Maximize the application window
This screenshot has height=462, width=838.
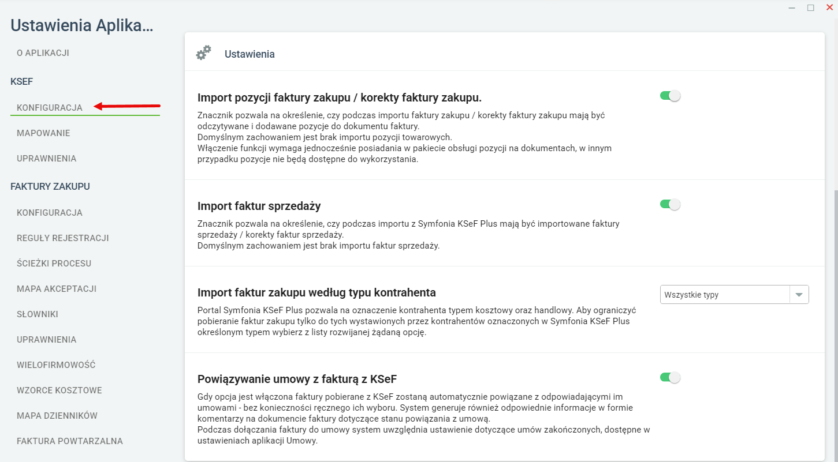810,7
